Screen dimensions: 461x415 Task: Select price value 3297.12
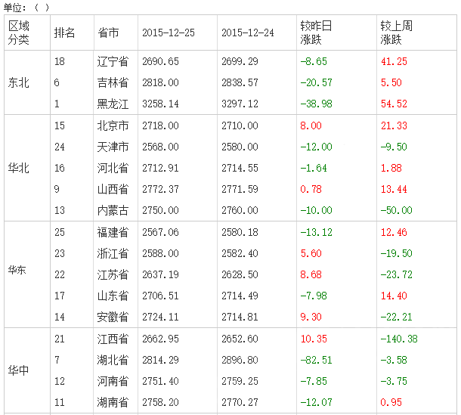(240, 104)
